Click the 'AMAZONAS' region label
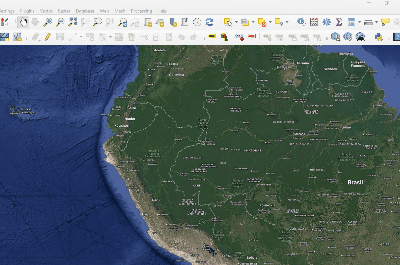400x265 pixels. [x=253, y=151]
